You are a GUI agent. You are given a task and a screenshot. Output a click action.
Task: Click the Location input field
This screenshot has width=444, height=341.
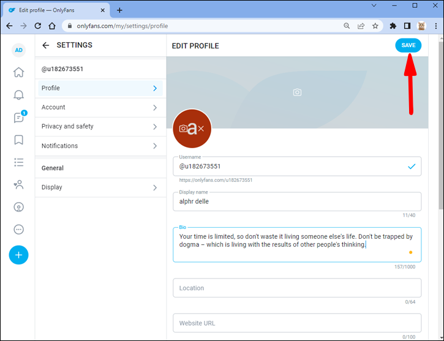[297, 288]
